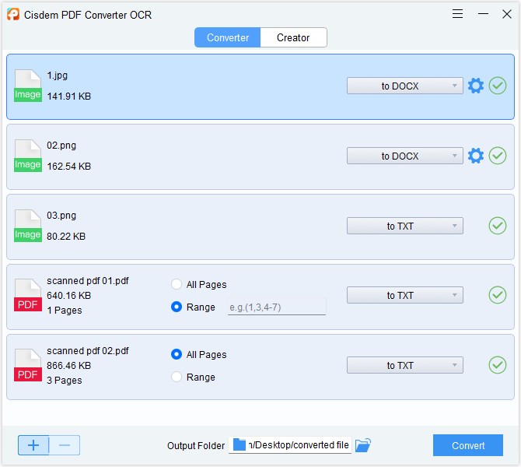Select the 03.png file name
The image size is (521, 467).
(61, 216)
